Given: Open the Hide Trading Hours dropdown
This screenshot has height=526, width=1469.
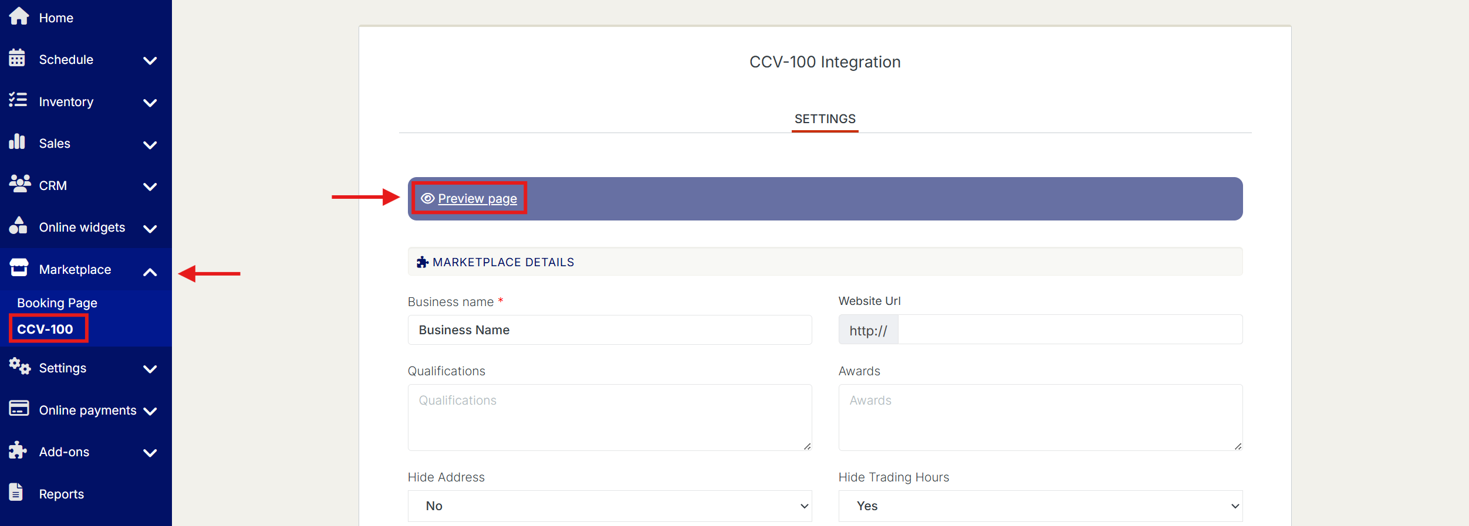Looking at the screenshot, I should tap(1040, 506).
